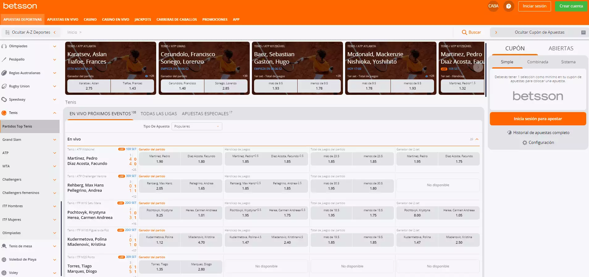Select Martinez, Pedro match winner 1.90
589x277 pixels.
tap(159, 159)
